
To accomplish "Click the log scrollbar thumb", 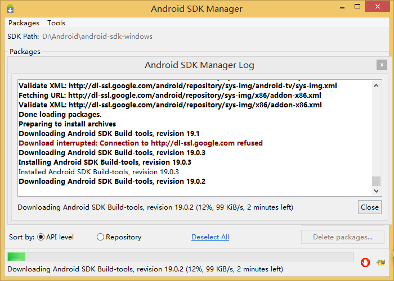I will click(x=376, y=181).
